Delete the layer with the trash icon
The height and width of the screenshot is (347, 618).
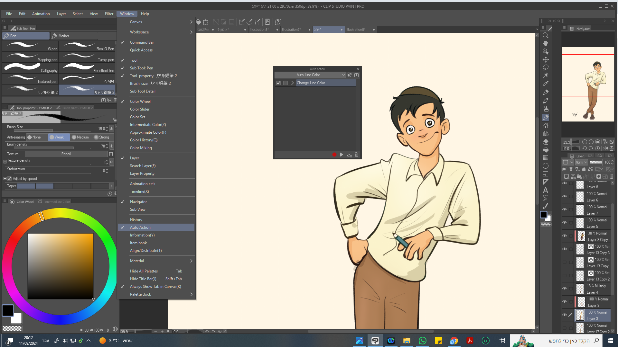coord(612,176)
